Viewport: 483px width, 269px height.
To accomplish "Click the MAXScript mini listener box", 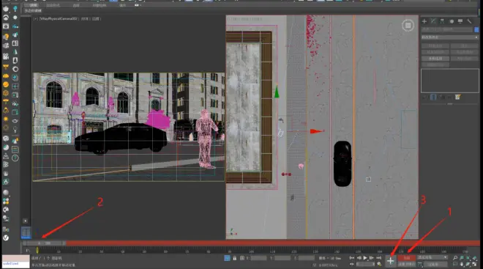I will click(15, 261).
